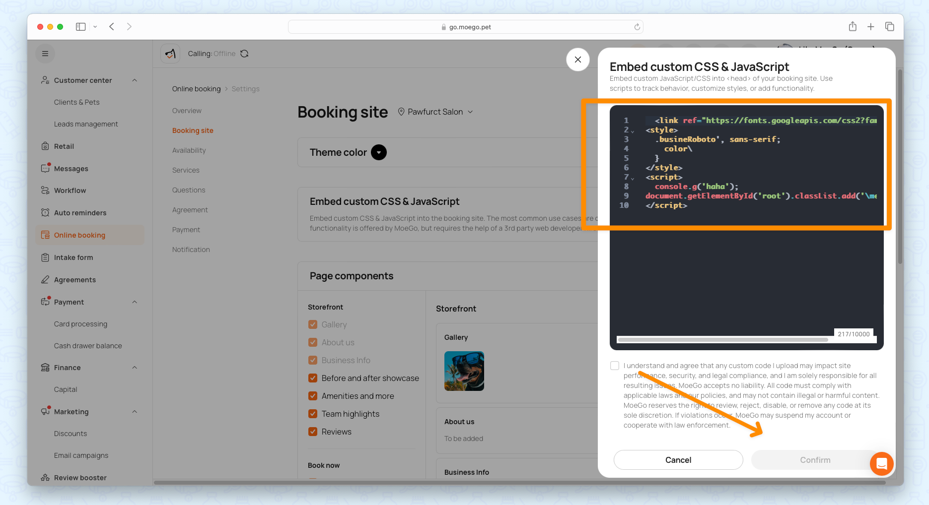The width and height of the screenshot is (929, 505).
Task: Click the location pin icon beside Pawfurct Salon
Action: click(x=401, y=112)
